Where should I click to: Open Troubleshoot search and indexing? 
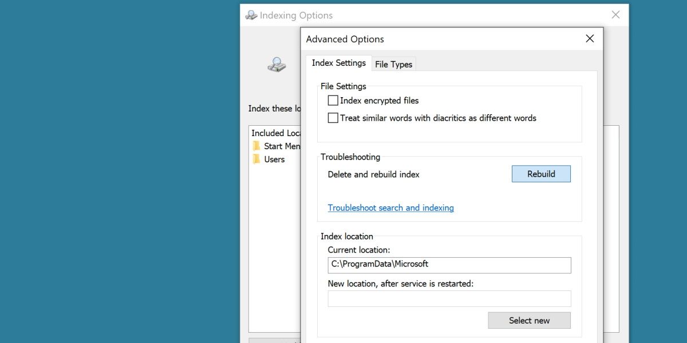(x=390, y=208)
